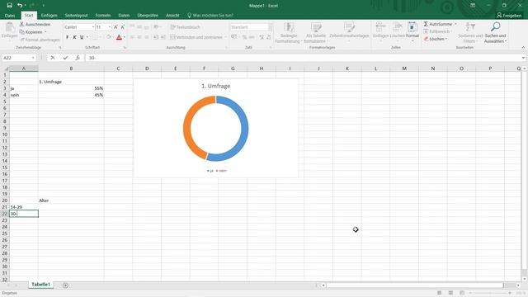528x297 pixels.
Task: Open Suchen und Auswählen magnifier
Action: pos(495,33)
